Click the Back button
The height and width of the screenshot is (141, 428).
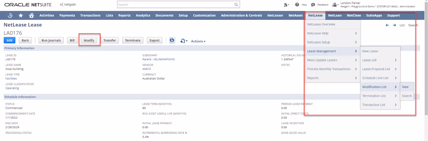click(x=25, y=40)
